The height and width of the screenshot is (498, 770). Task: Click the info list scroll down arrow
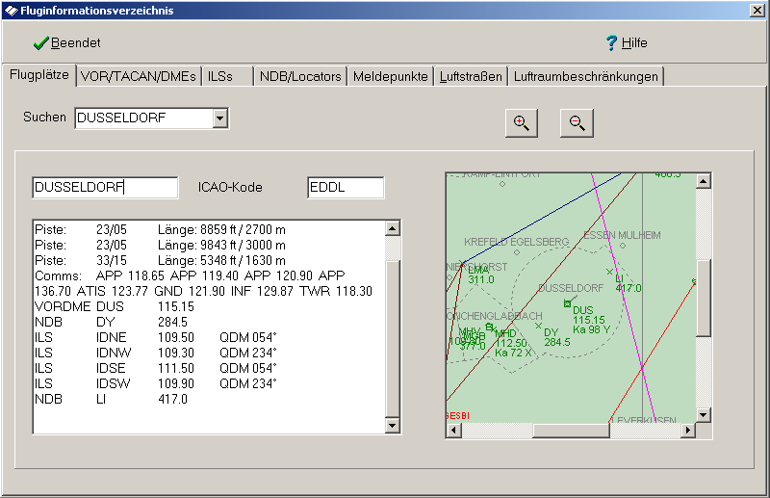[x=393, y=425]
